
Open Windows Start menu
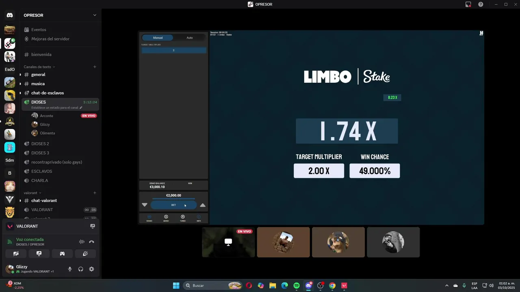176,286
